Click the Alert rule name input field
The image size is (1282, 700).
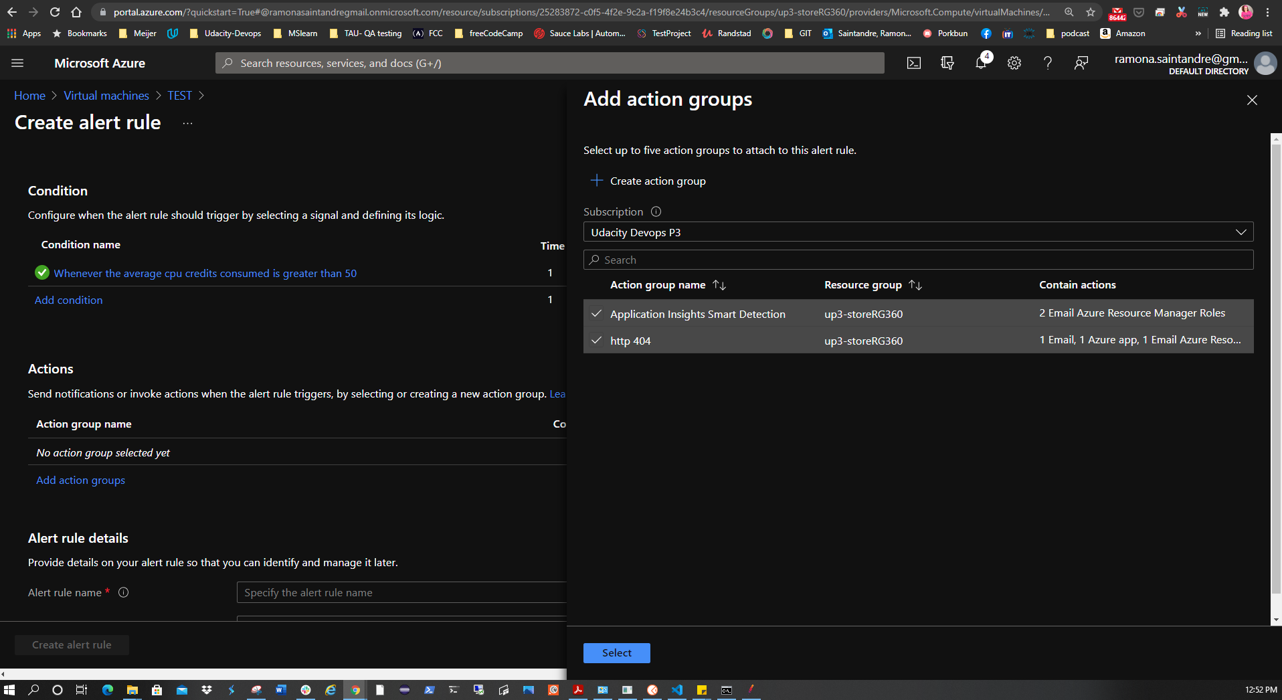coord(401,592)
